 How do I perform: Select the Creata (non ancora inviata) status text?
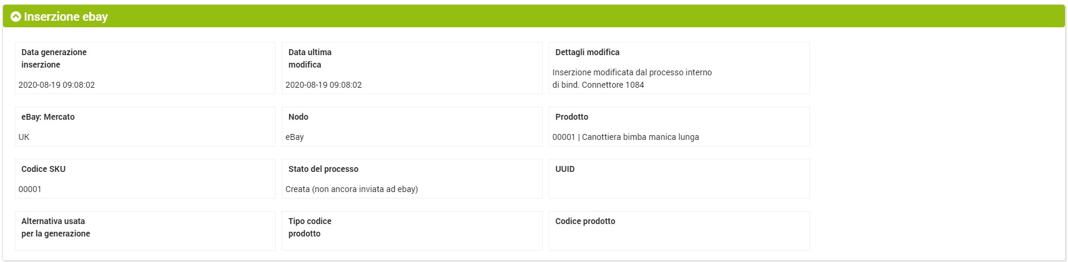pyautogui.click(x=351, y=189)
